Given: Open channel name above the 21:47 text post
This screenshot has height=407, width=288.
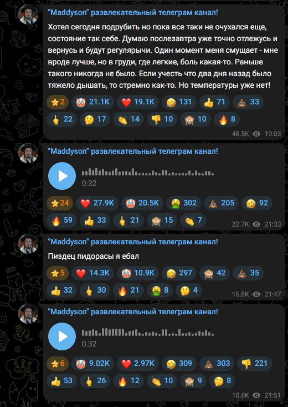Looking at the screenshot, I should coord(133,242).
